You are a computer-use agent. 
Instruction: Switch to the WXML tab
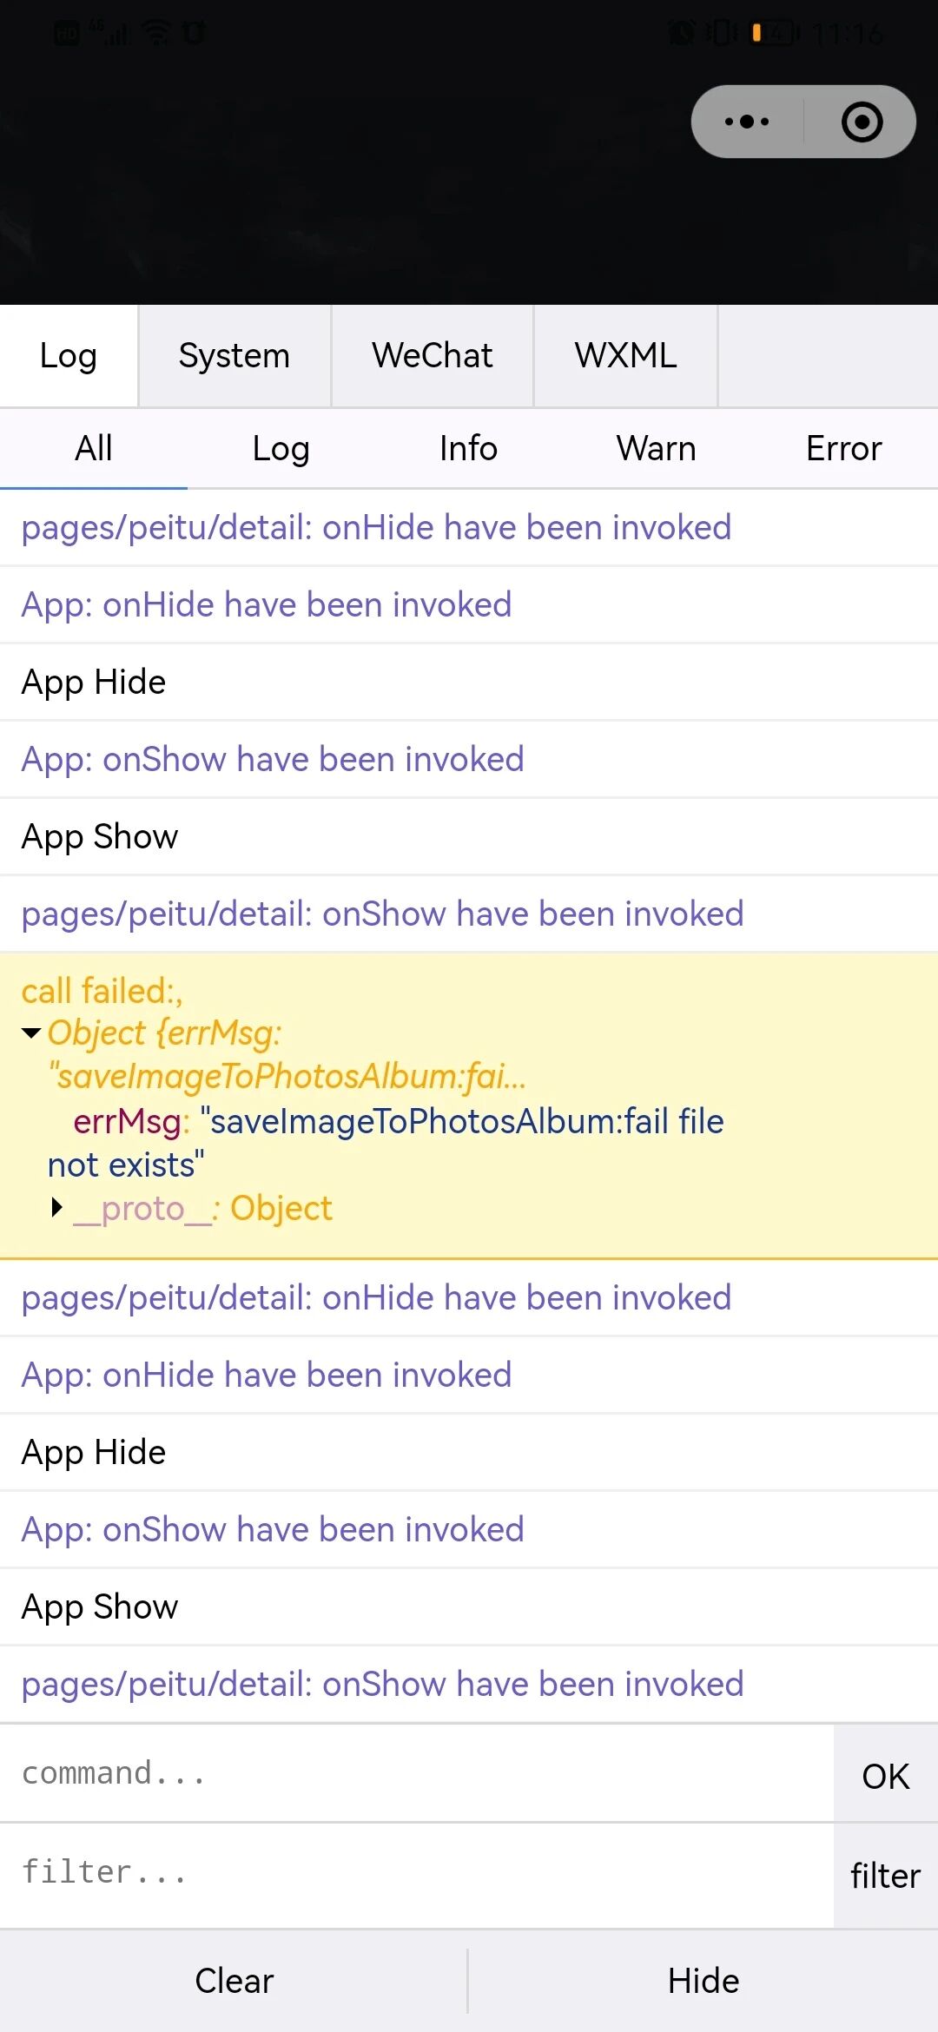[x=626, y=355]
